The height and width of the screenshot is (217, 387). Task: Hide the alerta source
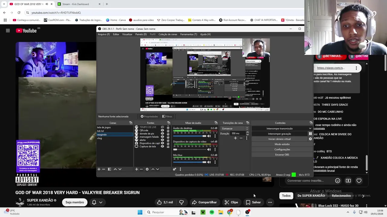pos(162,140)
